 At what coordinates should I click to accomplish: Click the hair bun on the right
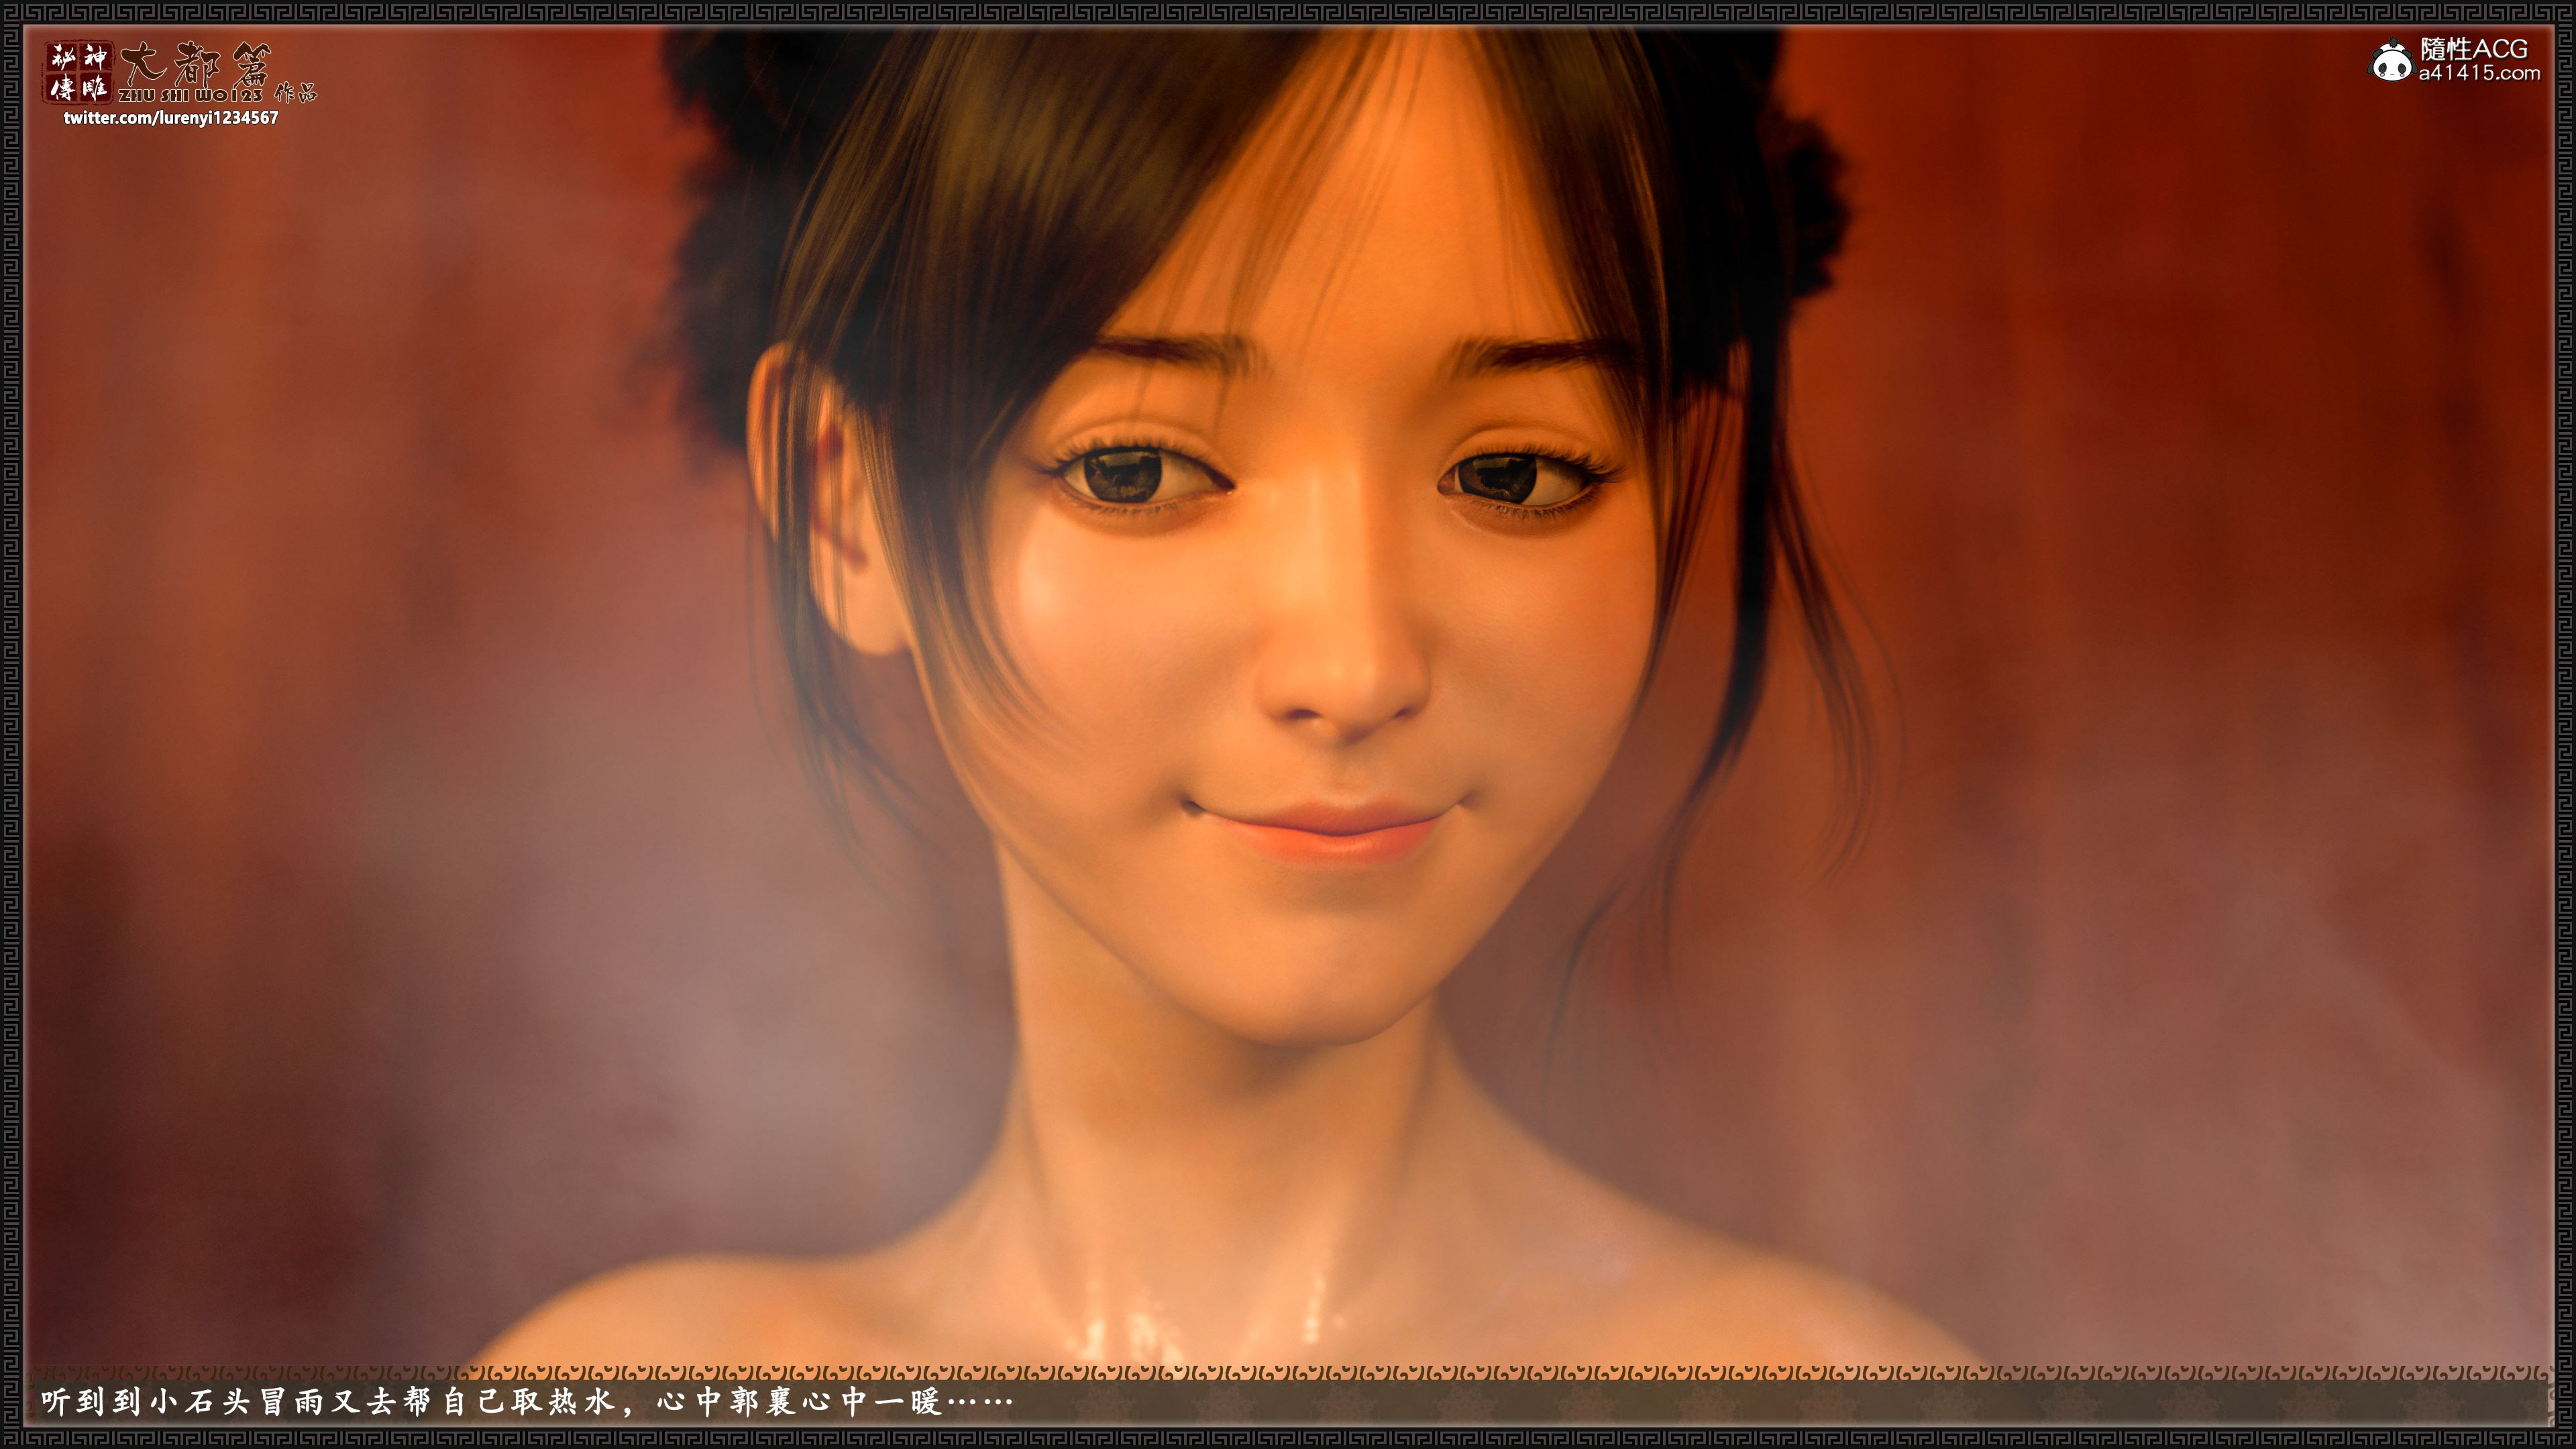pos(1800,200)
